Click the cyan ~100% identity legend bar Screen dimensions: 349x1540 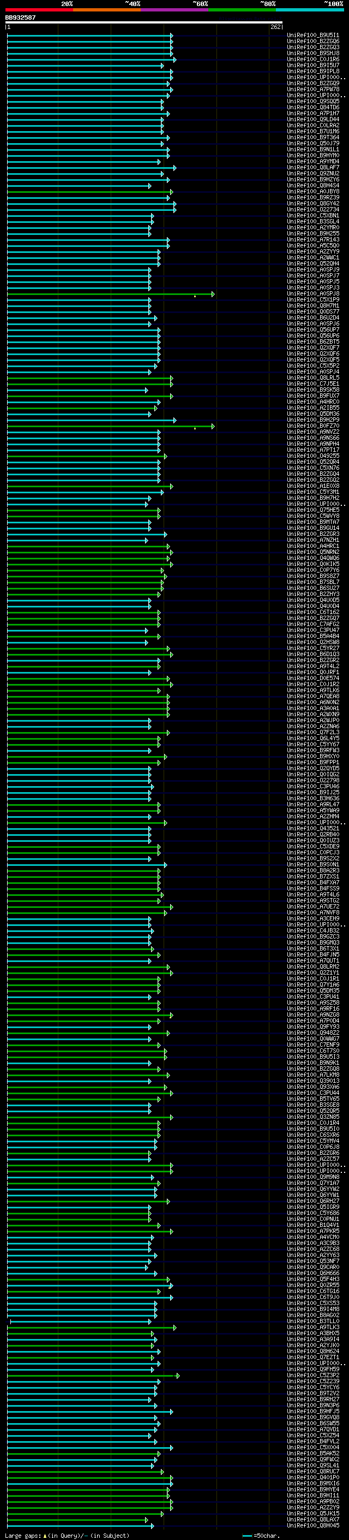click(x=310, y=10)
